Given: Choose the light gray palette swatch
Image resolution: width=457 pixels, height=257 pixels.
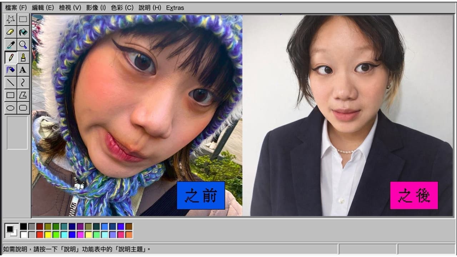Looking at the screenshot, I should 32,235.
